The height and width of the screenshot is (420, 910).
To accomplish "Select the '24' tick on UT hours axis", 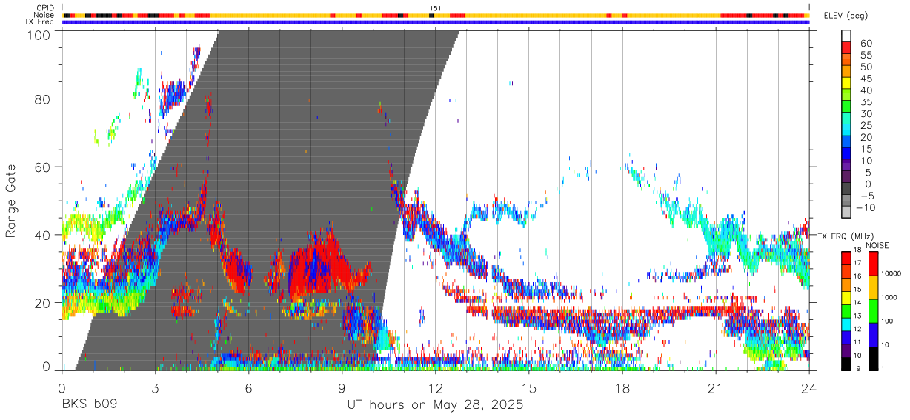I will point(809,388).
